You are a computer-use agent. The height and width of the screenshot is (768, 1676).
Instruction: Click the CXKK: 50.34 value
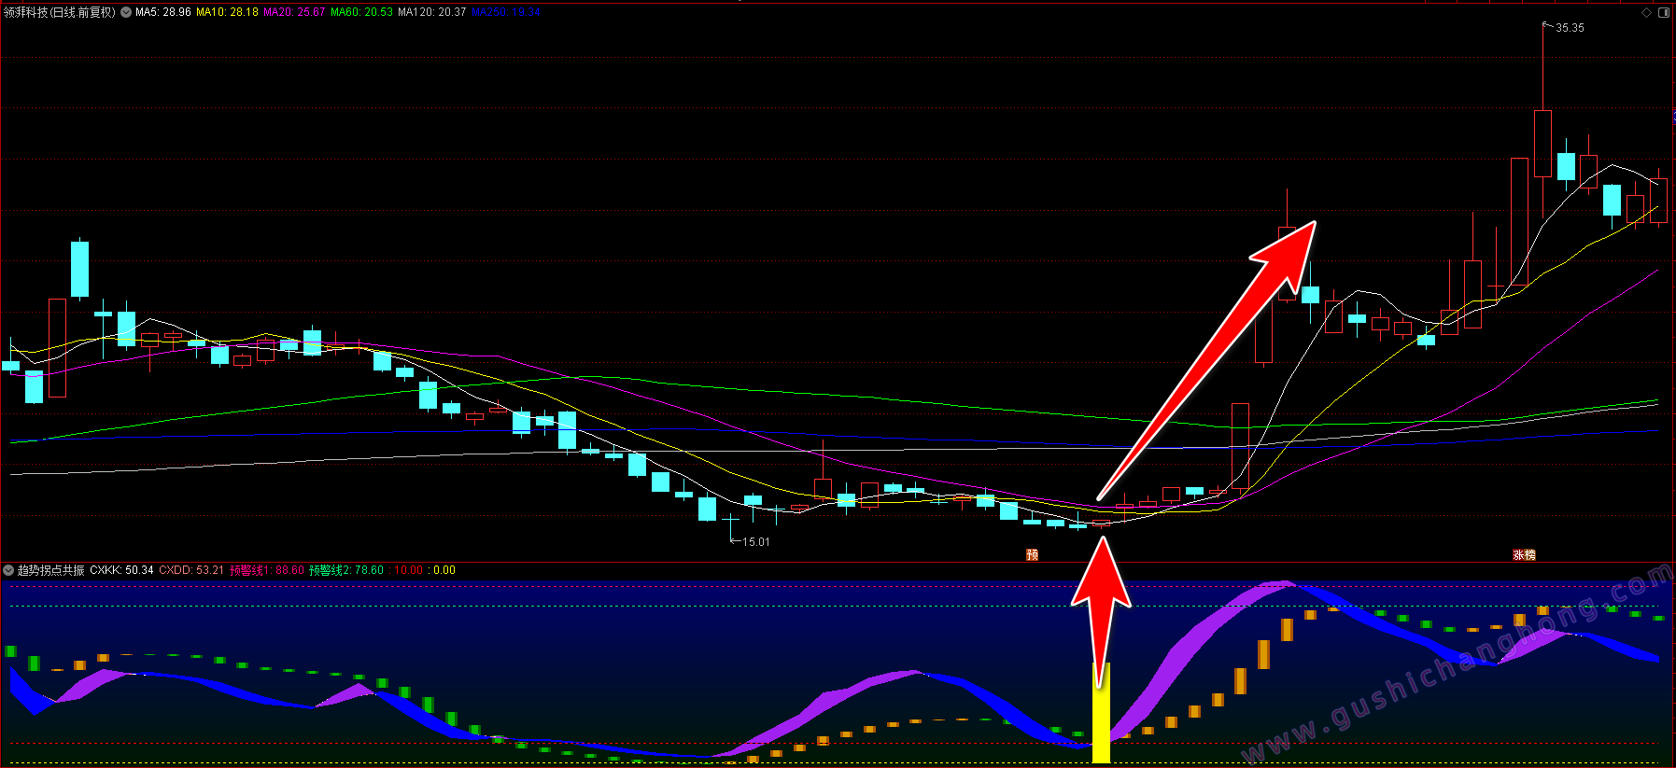click(121, 570)
